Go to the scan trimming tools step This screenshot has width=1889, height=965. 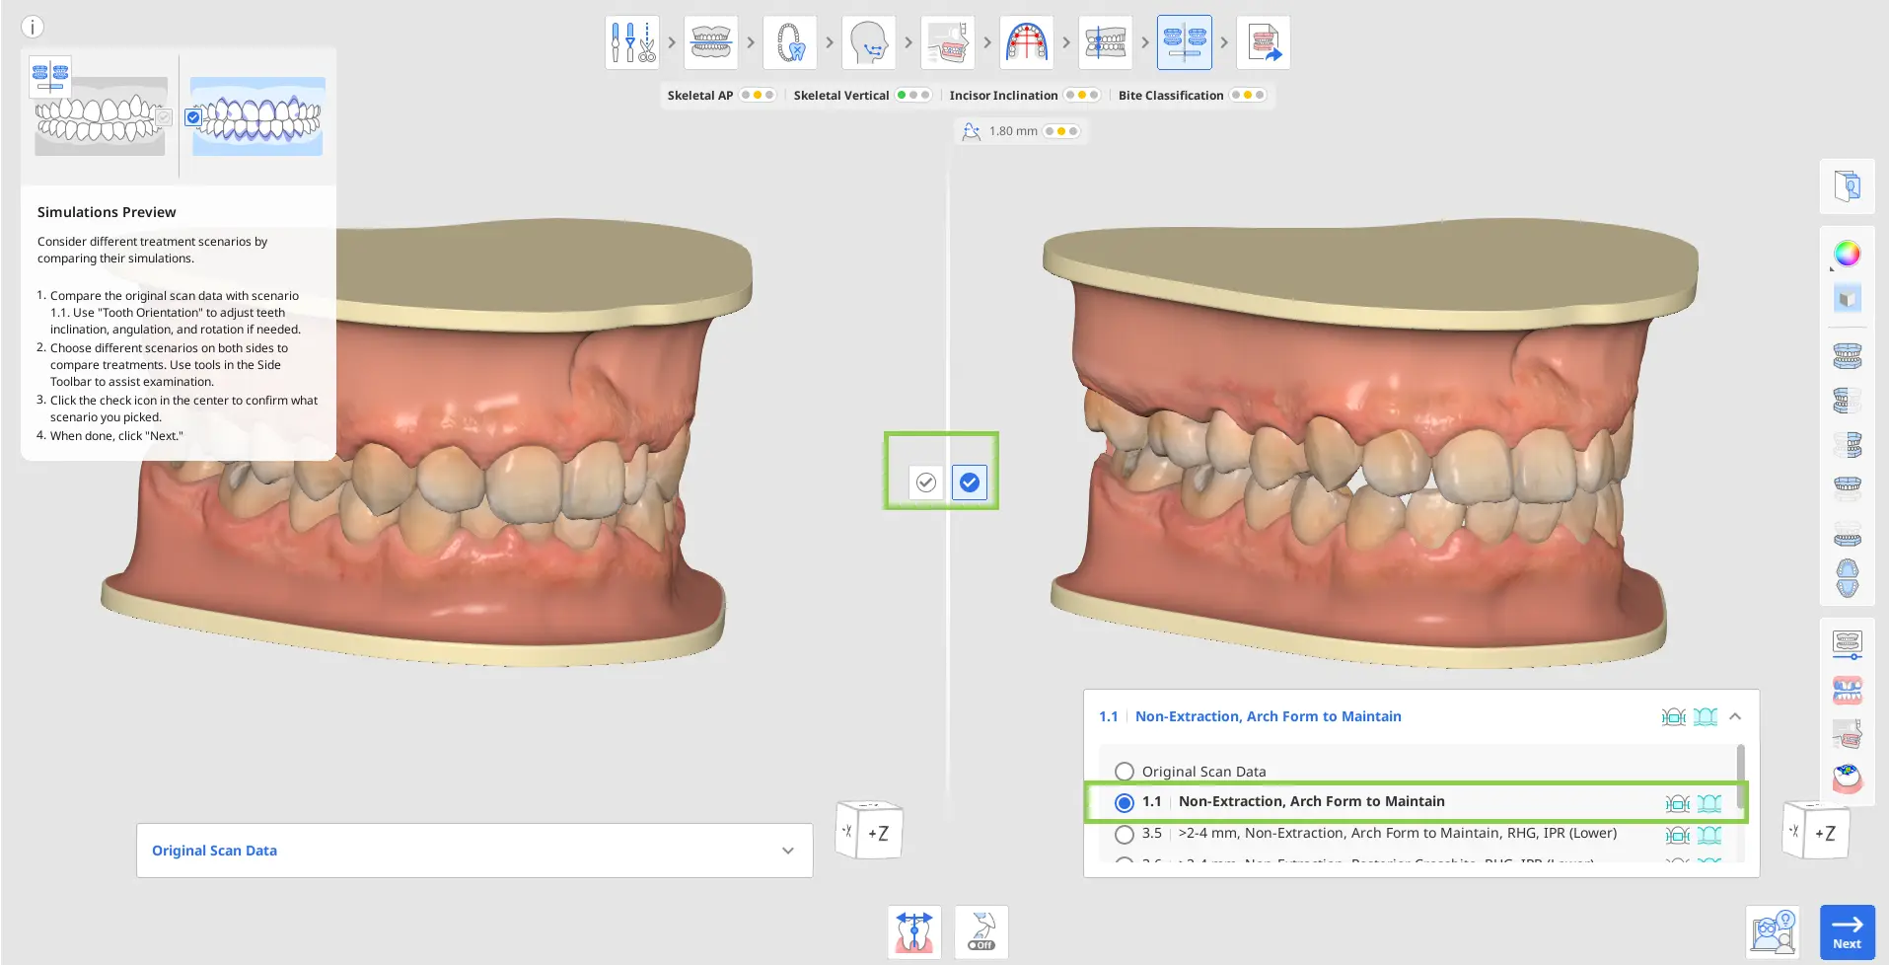pyautogui.click(x=632, y=42)
